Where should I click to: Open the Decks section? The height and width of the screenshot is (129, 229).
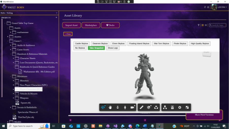click(110, 25)
